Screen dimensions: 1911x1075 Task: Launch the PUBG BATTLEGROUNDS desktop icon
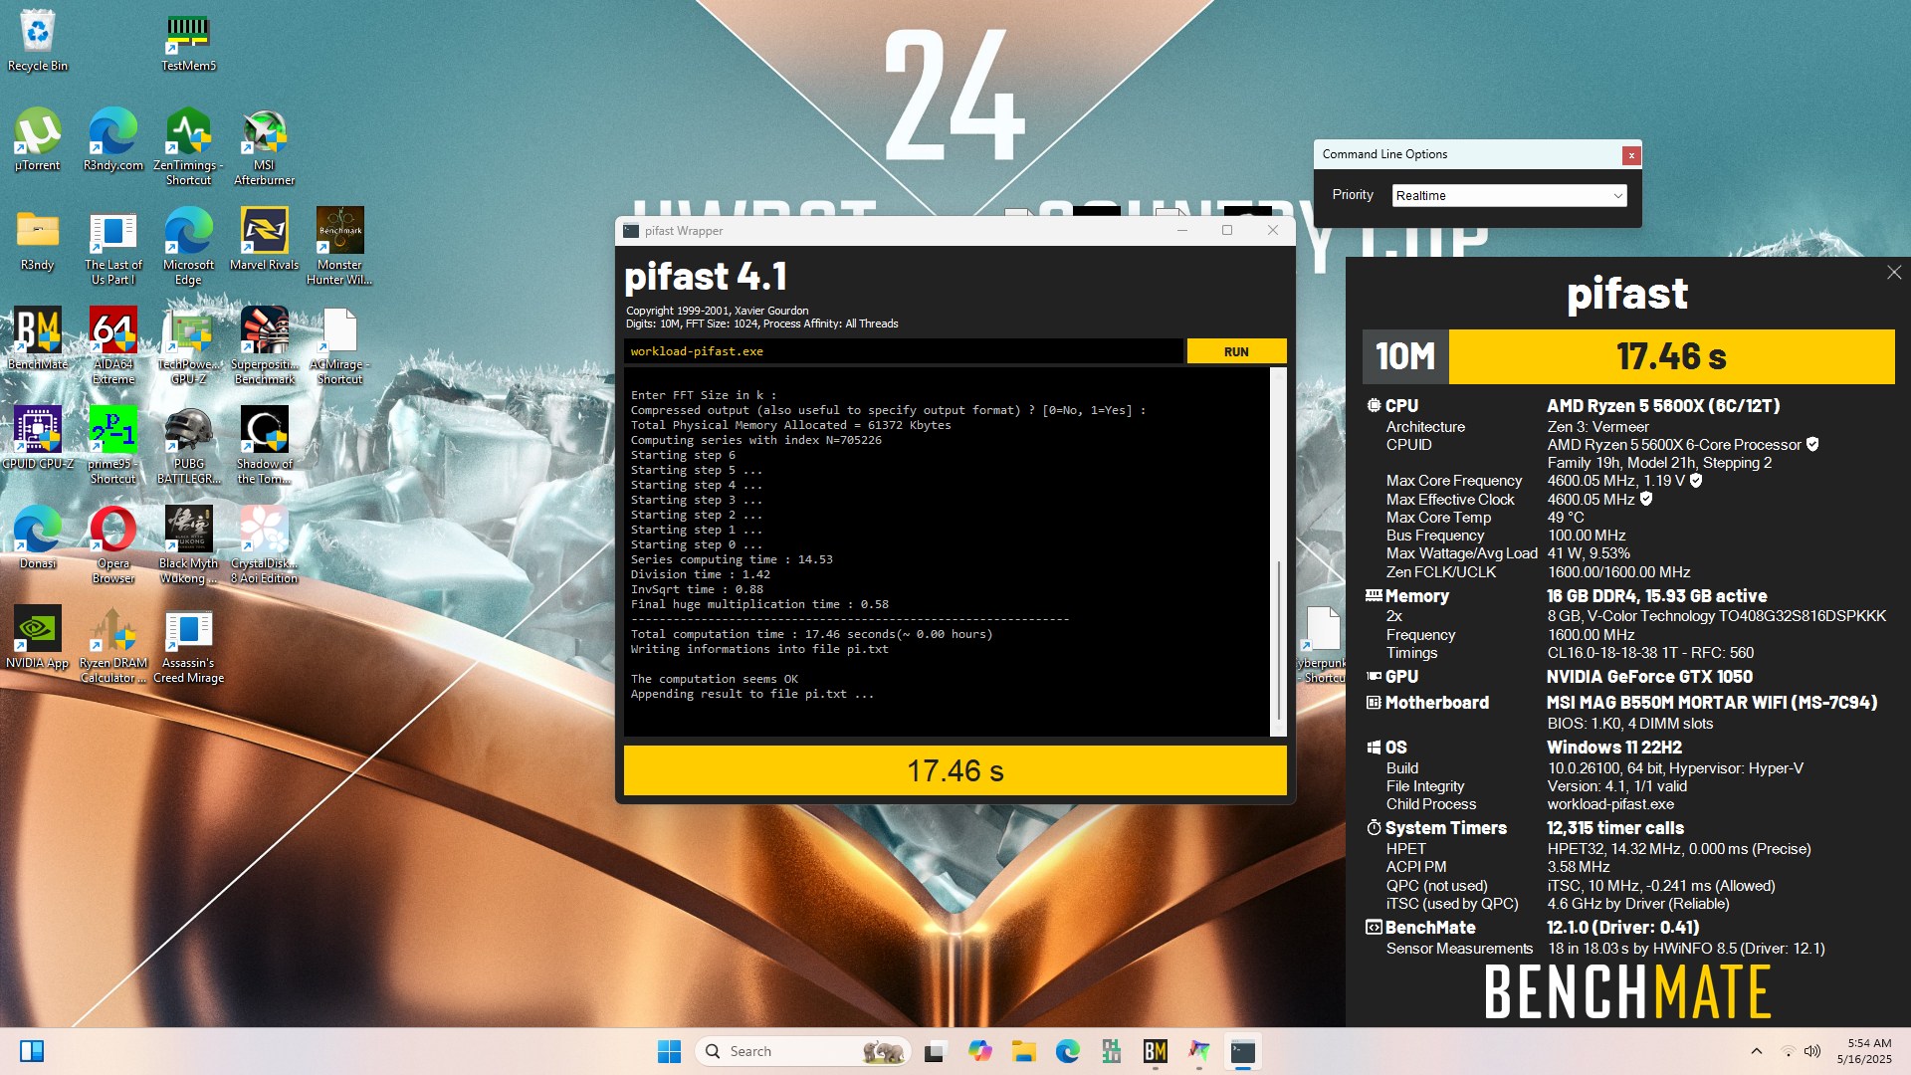188,445
